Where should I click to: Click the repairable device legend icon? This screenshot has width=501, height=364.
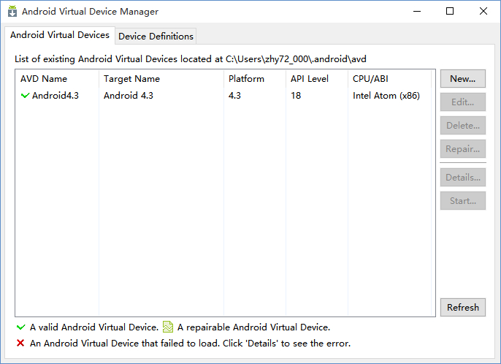[168, 327]
